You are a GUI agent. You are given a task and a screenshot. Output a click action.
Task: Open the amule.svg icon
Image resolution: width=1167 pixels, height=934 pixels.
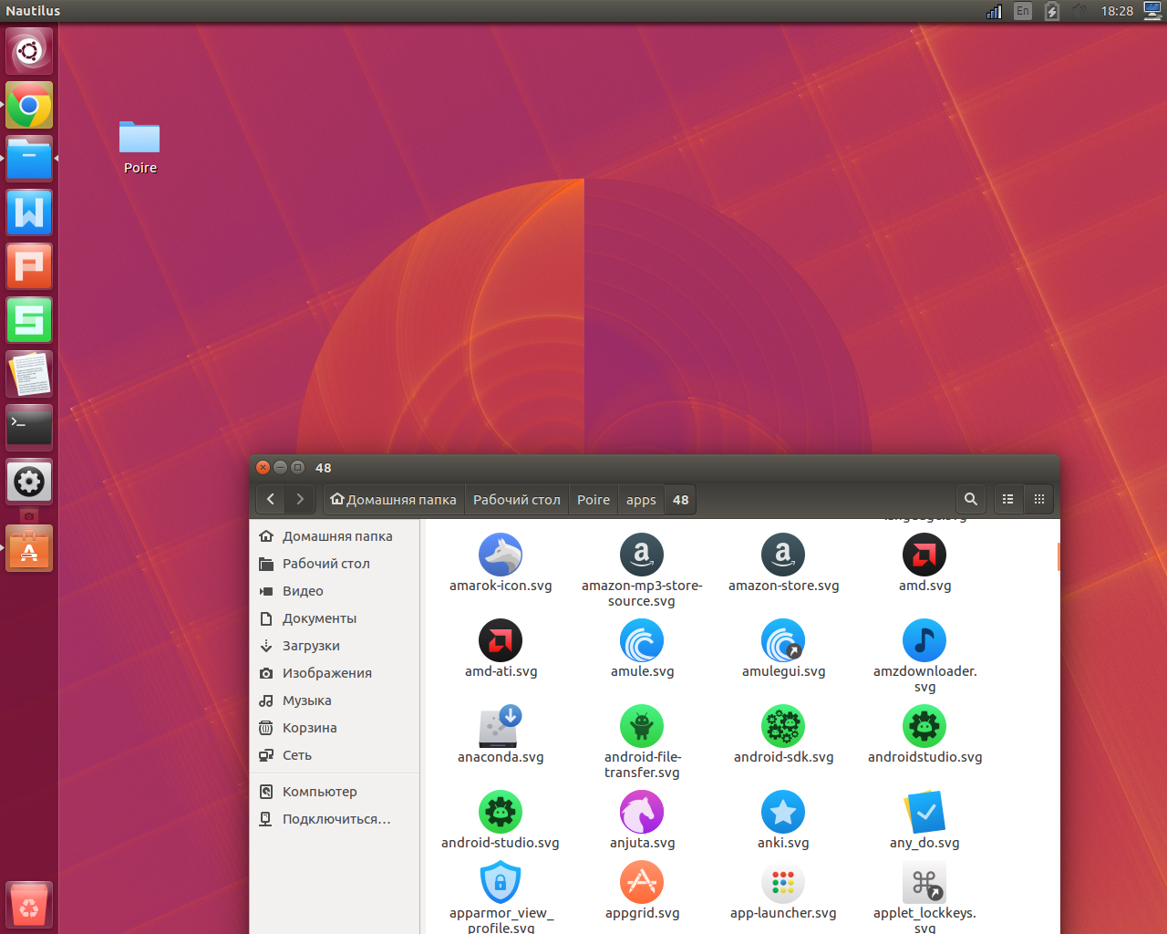642,640
